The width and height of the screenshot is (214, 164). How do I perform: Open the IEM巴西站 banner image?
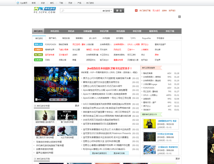coord(57,84)
